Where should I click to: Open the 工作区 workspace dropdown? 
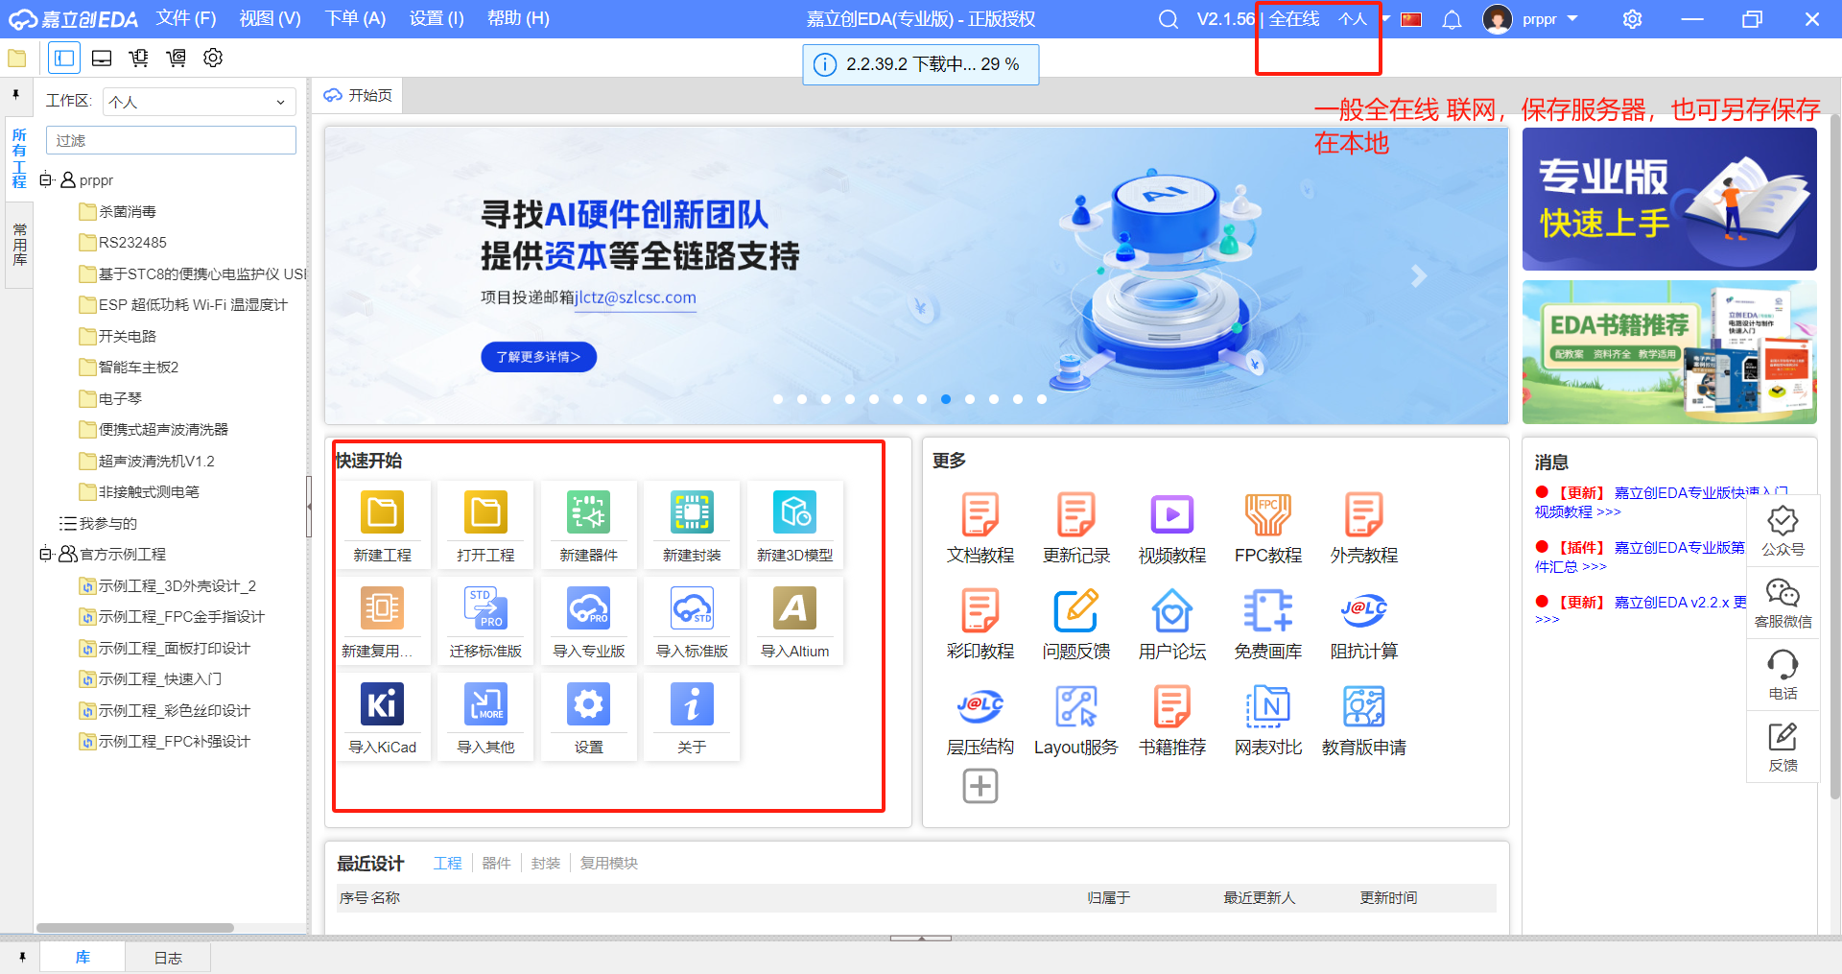tap(199, 102)
